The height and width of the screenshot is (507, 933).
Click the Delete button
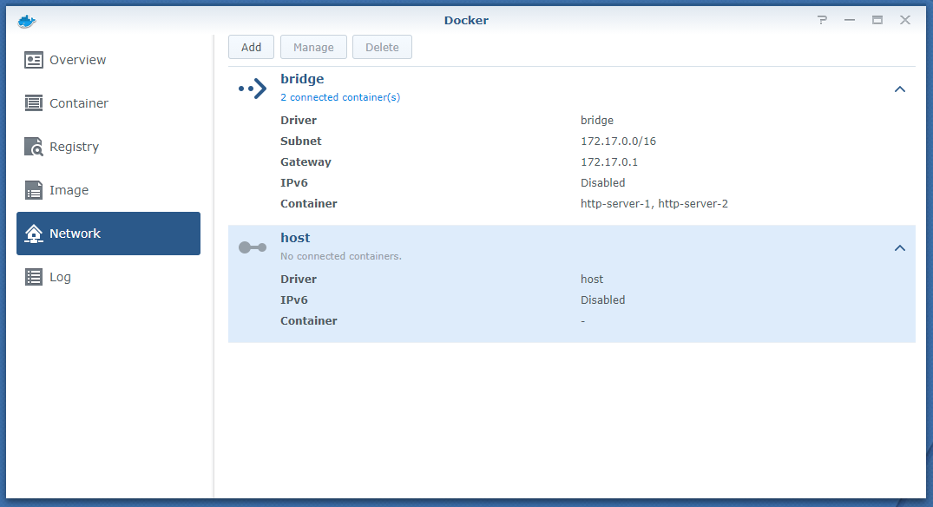tap(382, 47)
